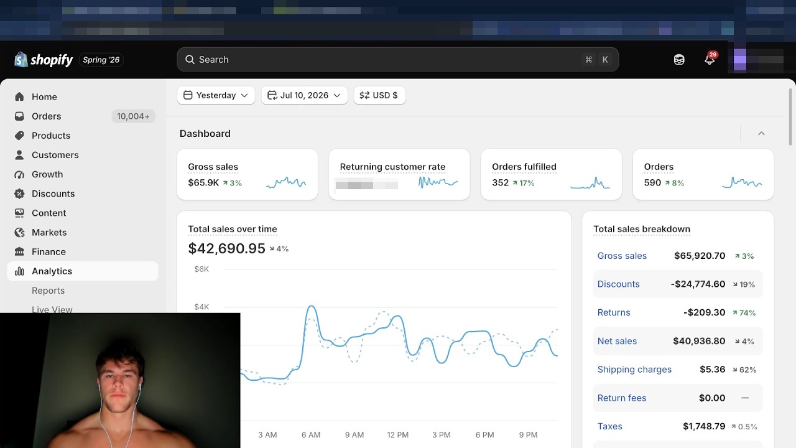Open the Returning customer rate card title
This screenshot has height=448, width=796.
coord(392,167)
